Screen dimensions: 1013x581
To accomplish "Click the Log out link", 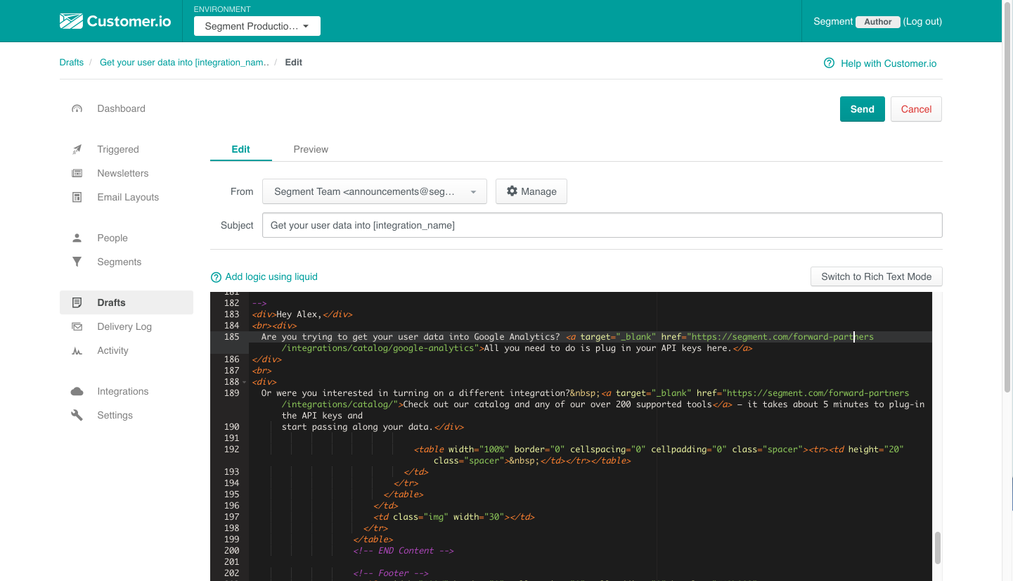I will 922,22.
